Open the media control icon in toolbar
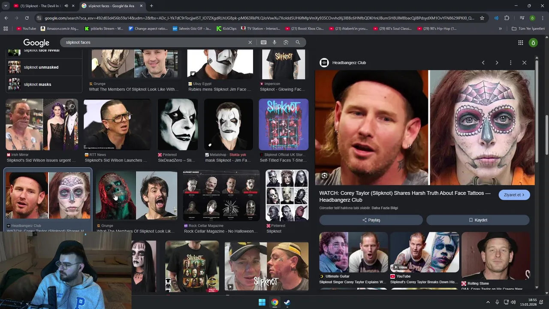This screenshot has width=549, height=309. (x=522, y=18)
